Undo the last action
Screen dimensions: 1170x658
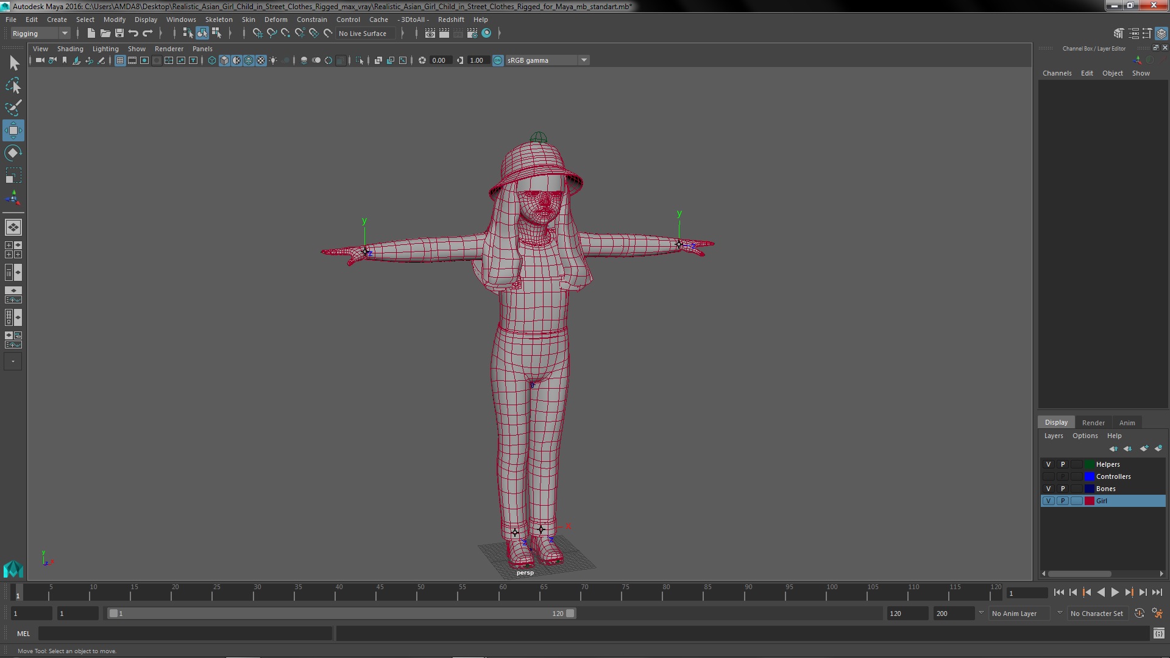pyautogui.click(x=133, y=34)
